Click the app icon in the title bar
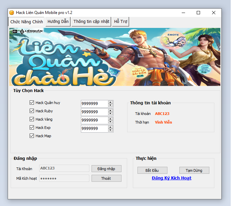Viewport: 231px width, 206px height. coord(12,13)
